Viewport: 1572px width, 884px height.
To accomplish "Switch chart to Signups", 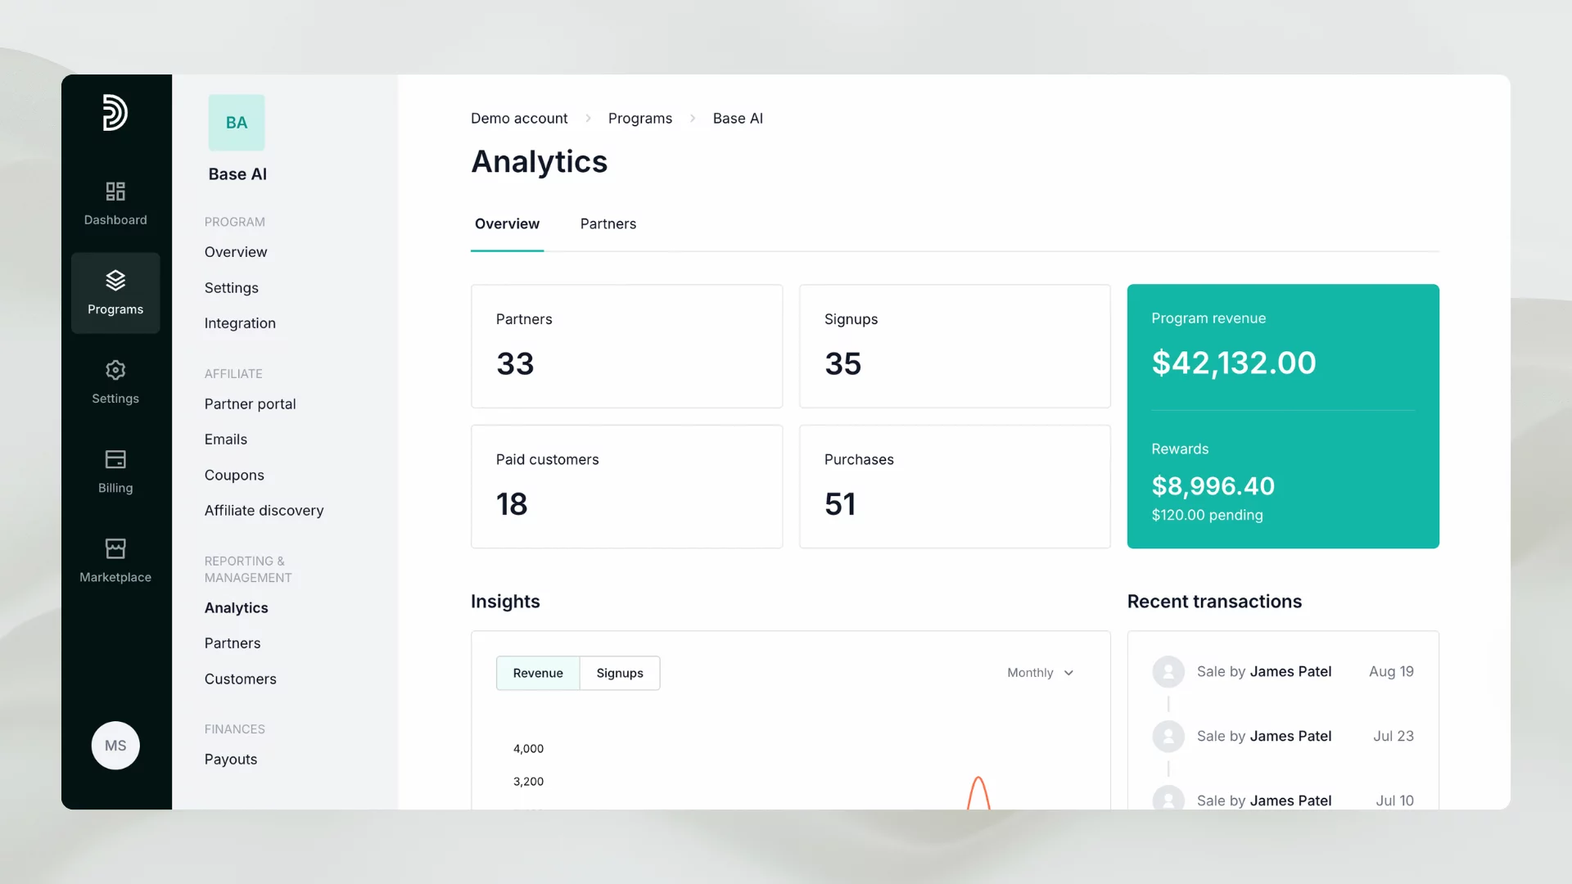I will (x=620, y=673).
